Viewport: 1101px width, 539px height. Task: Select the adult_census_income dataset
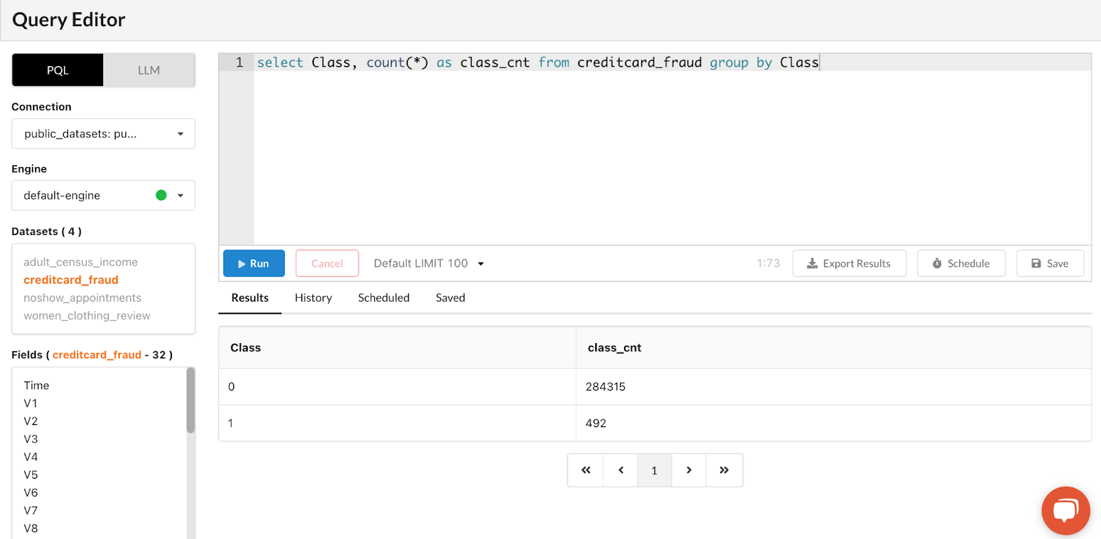(x=81, y=262)
